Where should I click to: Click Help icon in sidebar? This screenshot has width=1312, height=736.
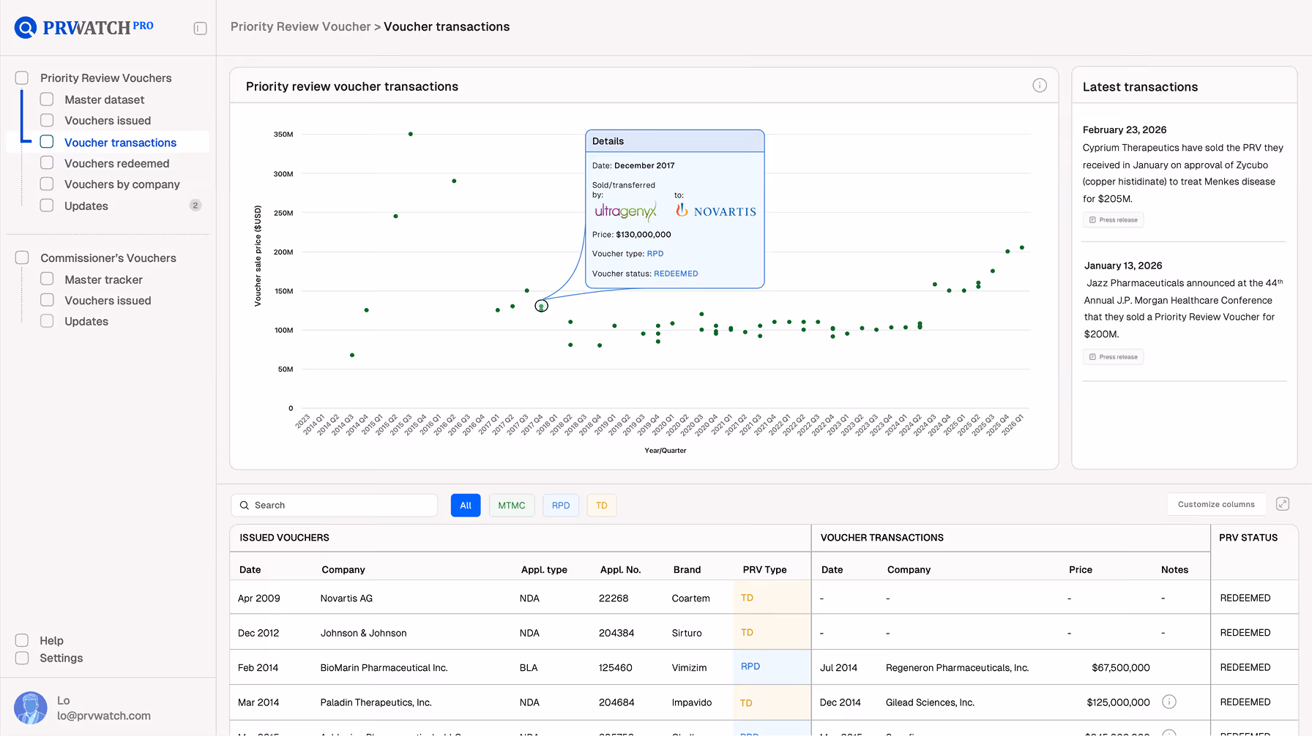(22, 640)
